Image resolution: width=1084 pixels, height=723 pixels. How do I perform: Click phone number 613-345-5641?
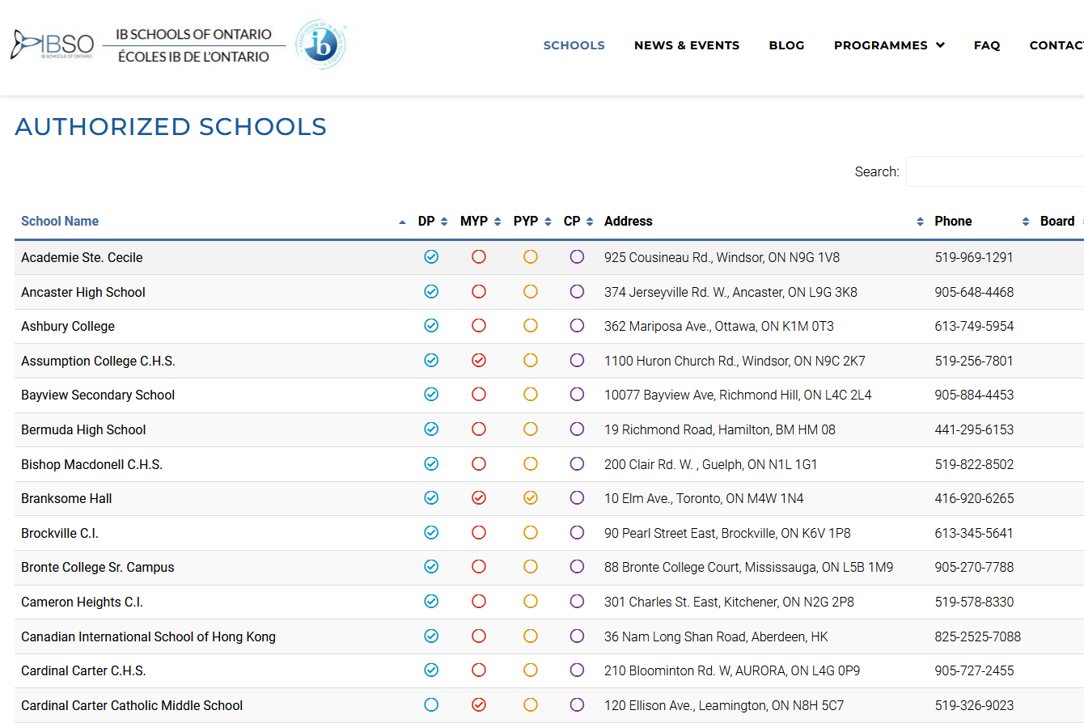[x=974, y=533]
